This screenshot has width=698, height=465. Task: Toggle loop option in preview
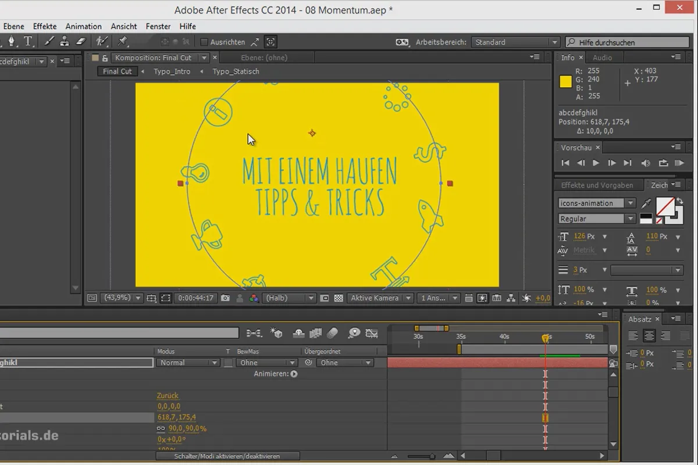[x=663, y=163]
